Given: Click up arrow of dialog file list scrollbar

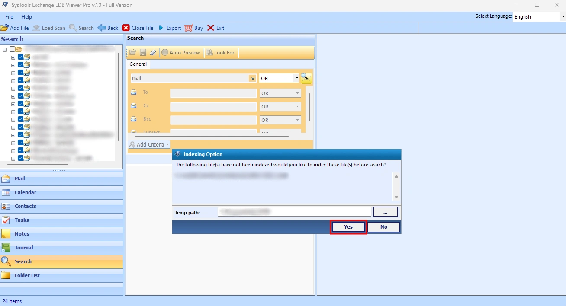Looking at the screenshot, I should (396, 176).
